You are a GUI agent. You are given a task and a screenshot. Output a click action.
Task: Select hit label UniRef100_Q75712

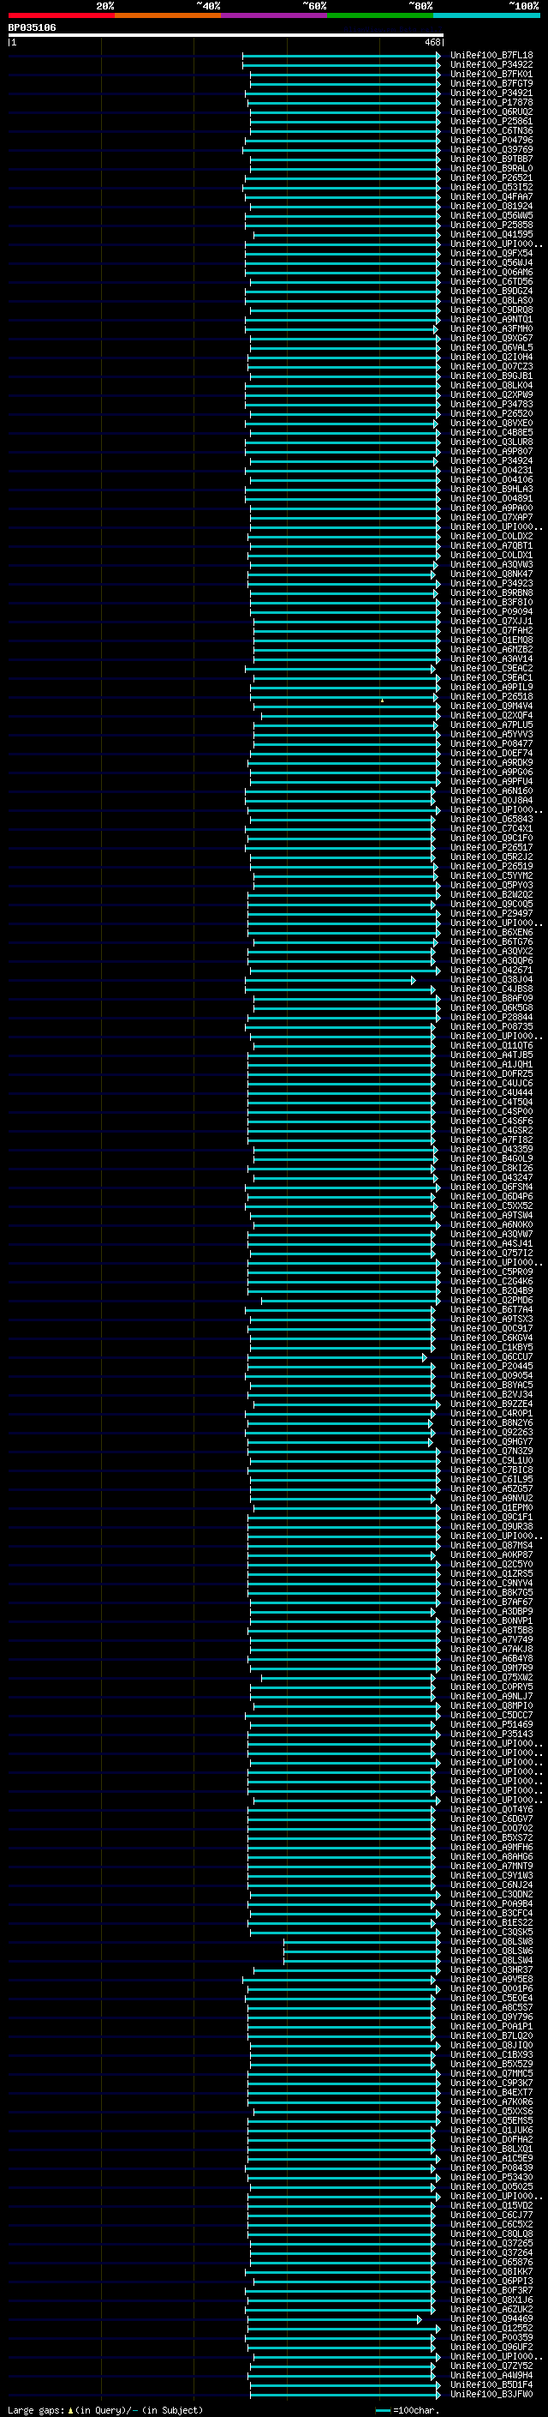coord(491,1253)
